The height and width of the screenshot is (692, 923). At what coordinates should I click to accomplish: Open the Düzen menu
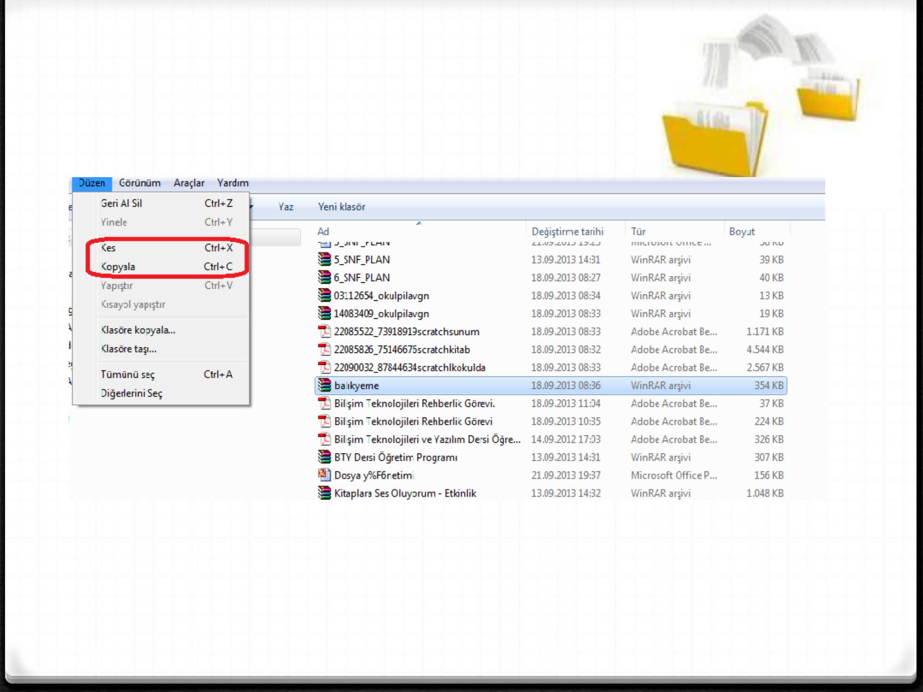click(92, 183)
